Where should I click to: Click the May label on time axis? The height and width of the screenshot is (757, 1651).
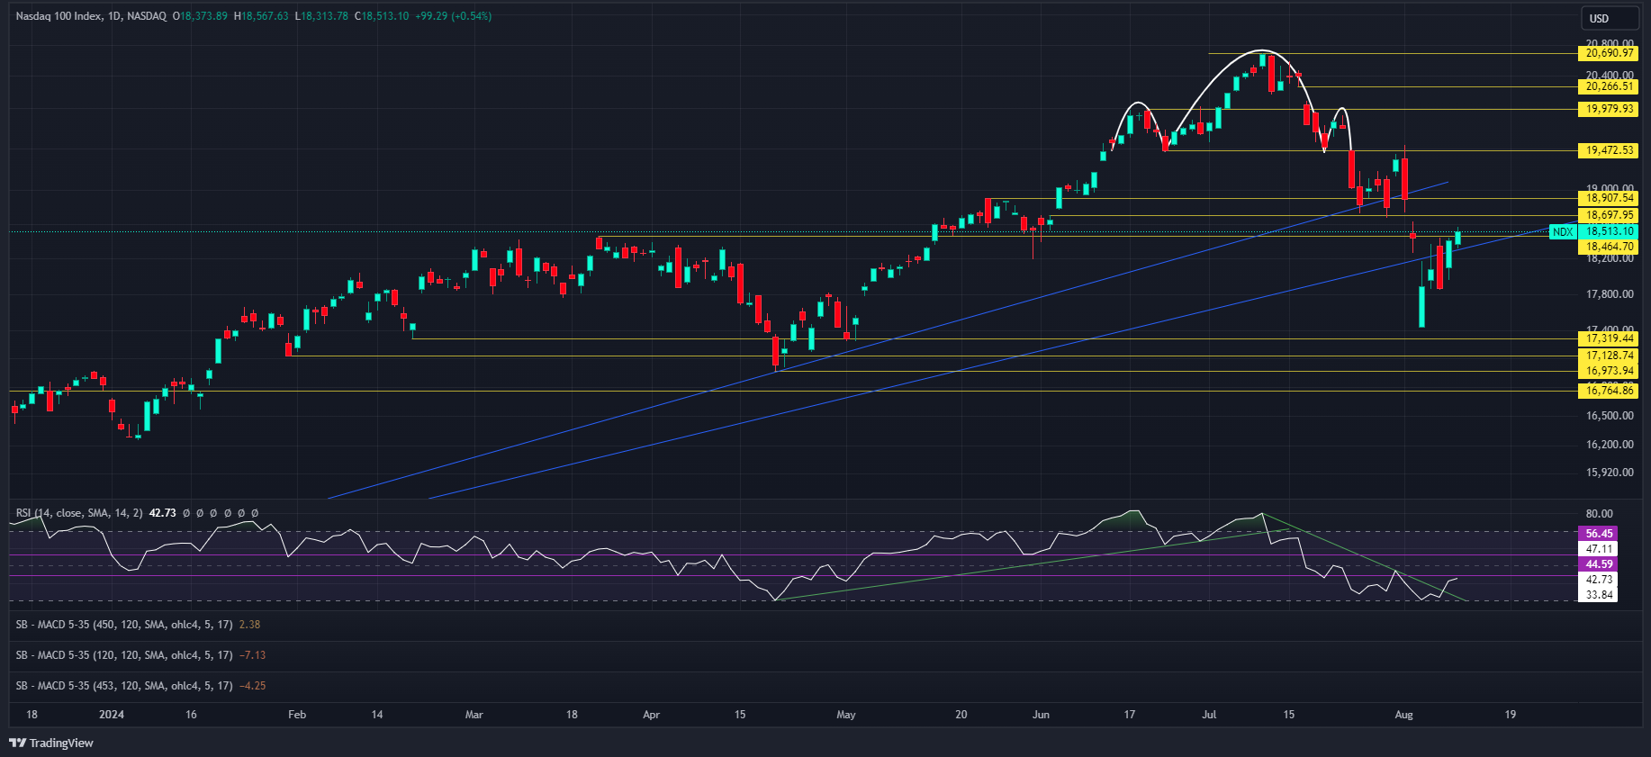[x=846, y=715]
